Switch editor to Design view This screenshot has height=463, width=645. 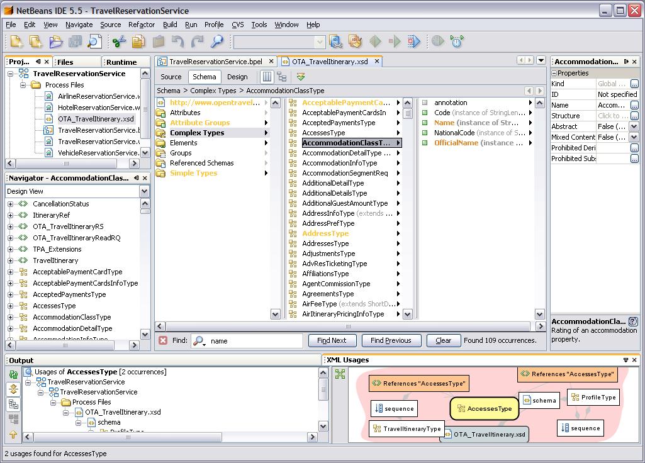coord(237,77)
